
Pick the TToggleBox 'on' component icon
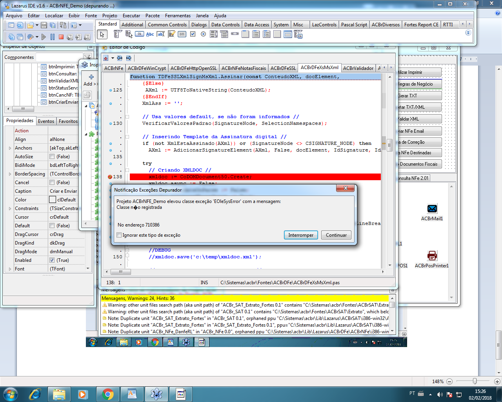[182, 34]
